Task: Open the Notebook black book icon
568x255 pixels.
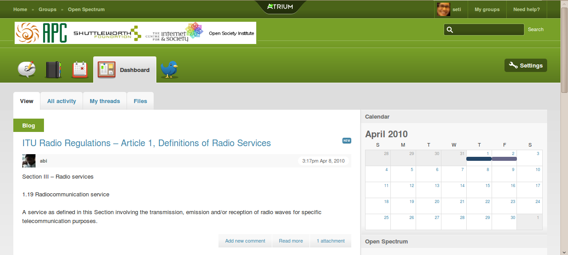Action: (53, 70)
